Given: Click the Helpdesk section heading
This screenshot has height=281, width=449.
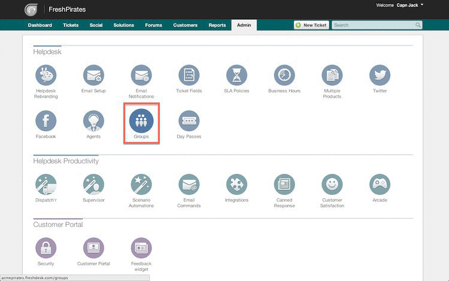Looking at the screenshot, I should click(47, 52).
